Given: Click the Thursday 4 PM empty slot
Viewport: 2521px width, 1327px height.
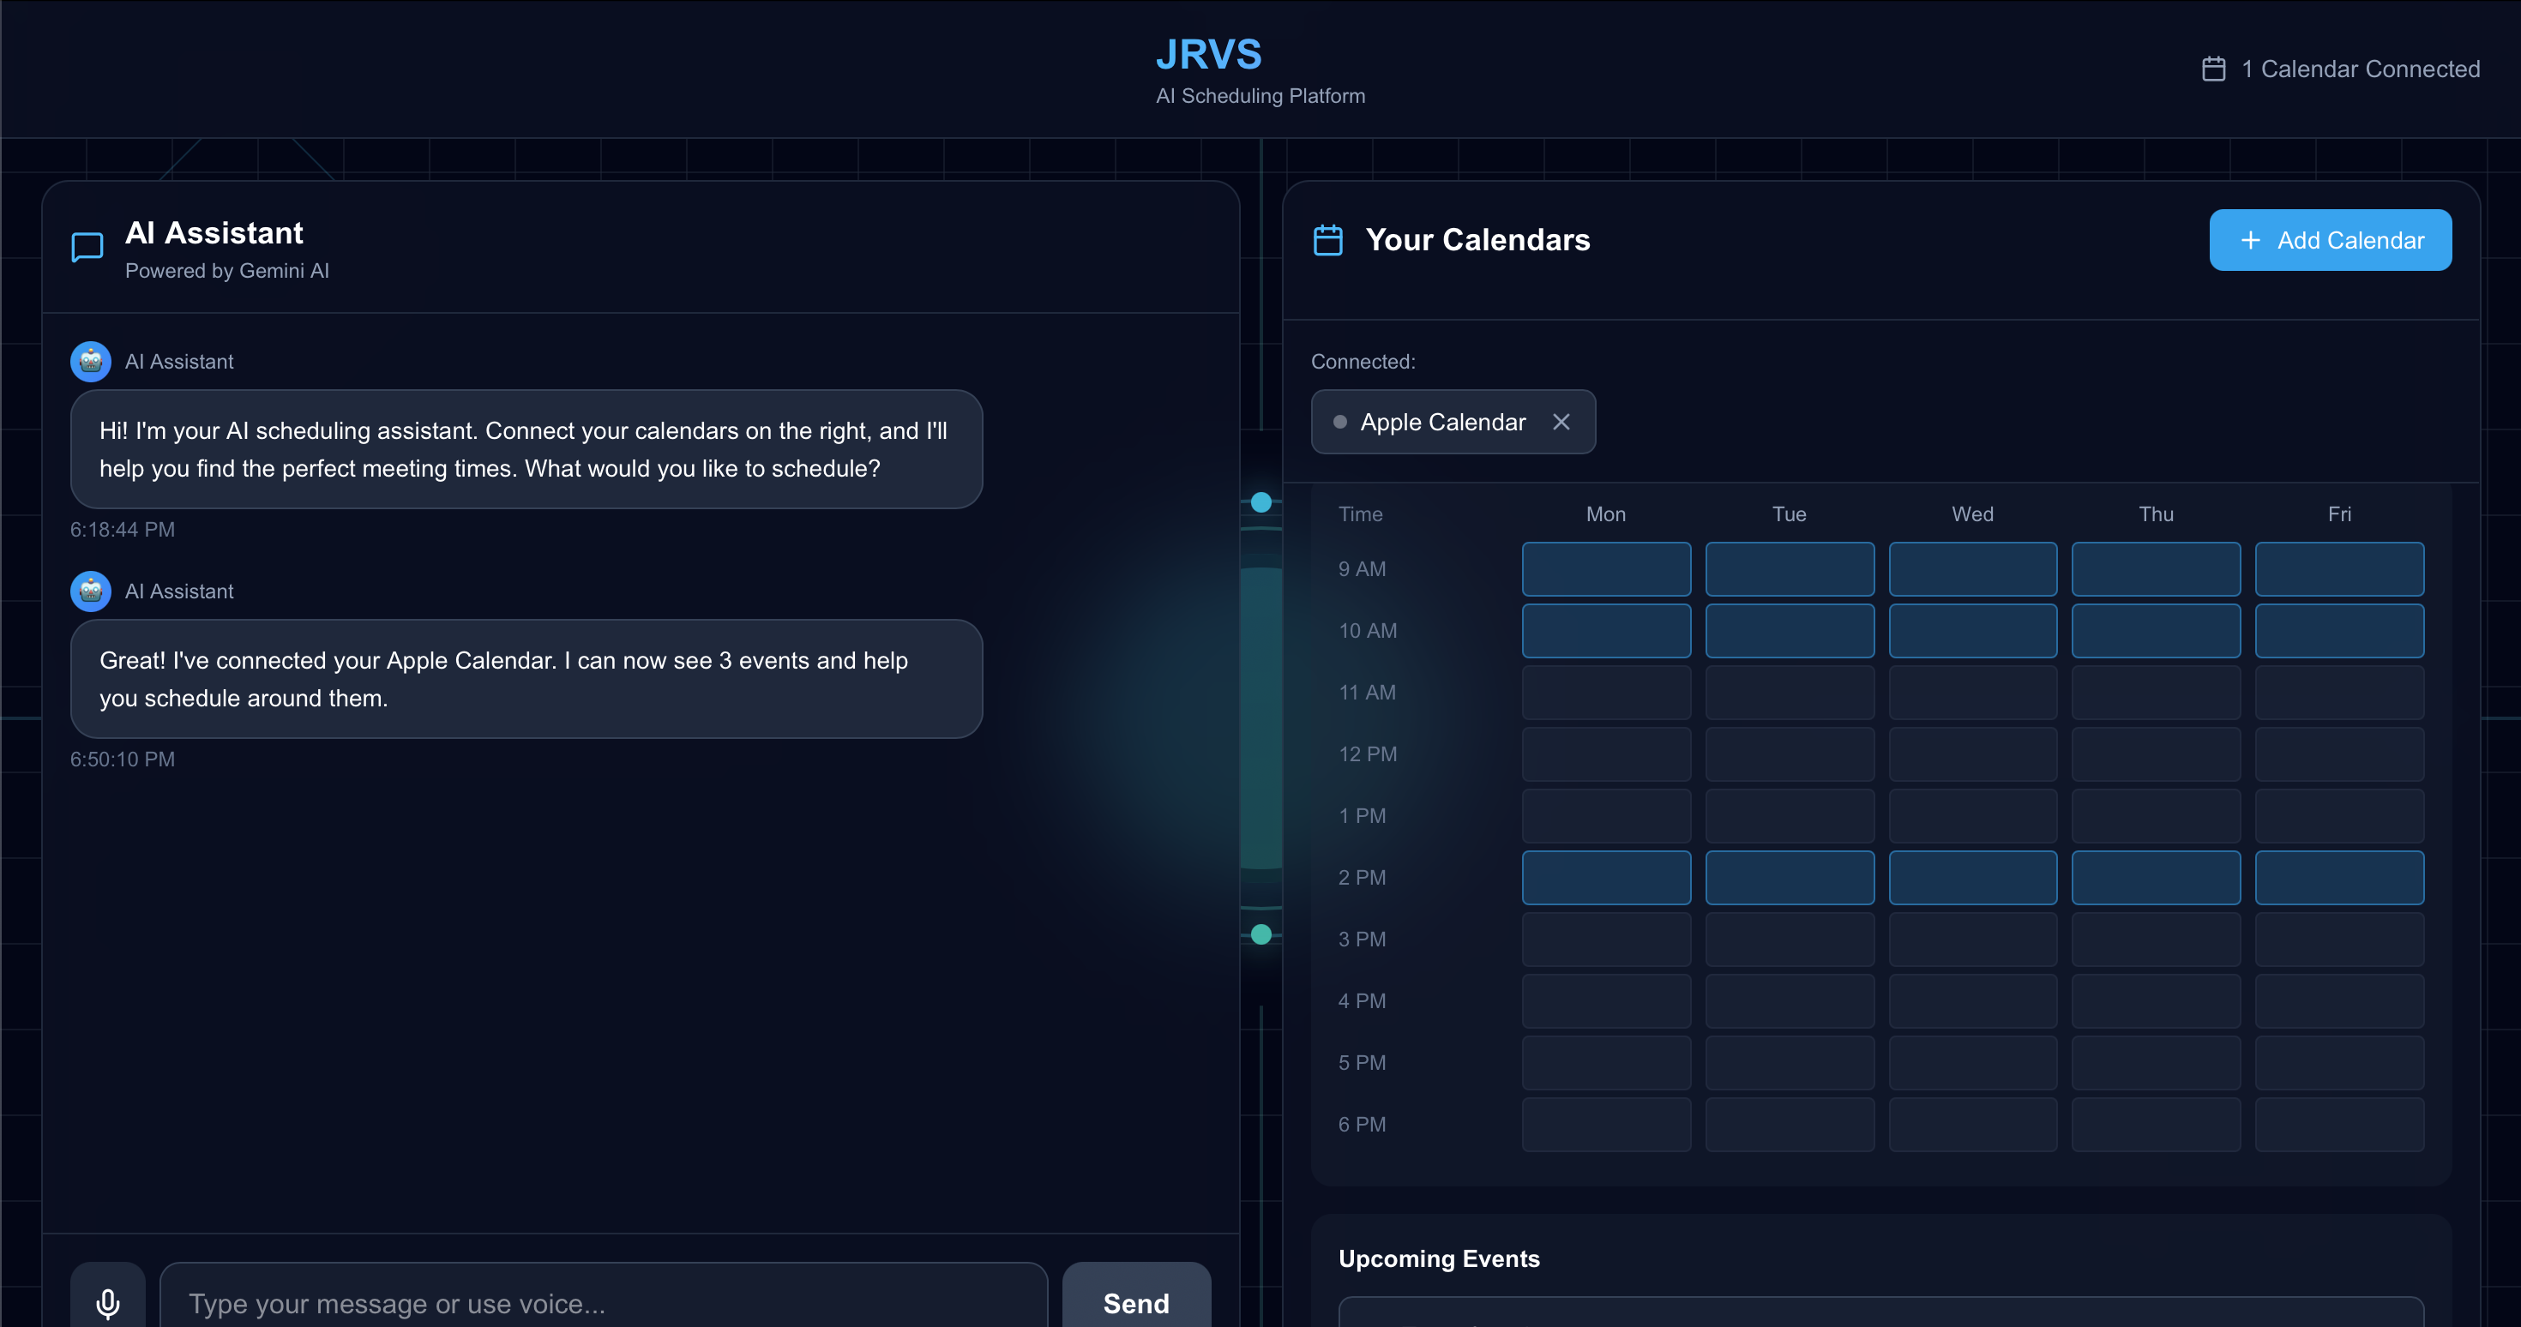Looking at the screenshot, I should [x=2156, y=1000].
